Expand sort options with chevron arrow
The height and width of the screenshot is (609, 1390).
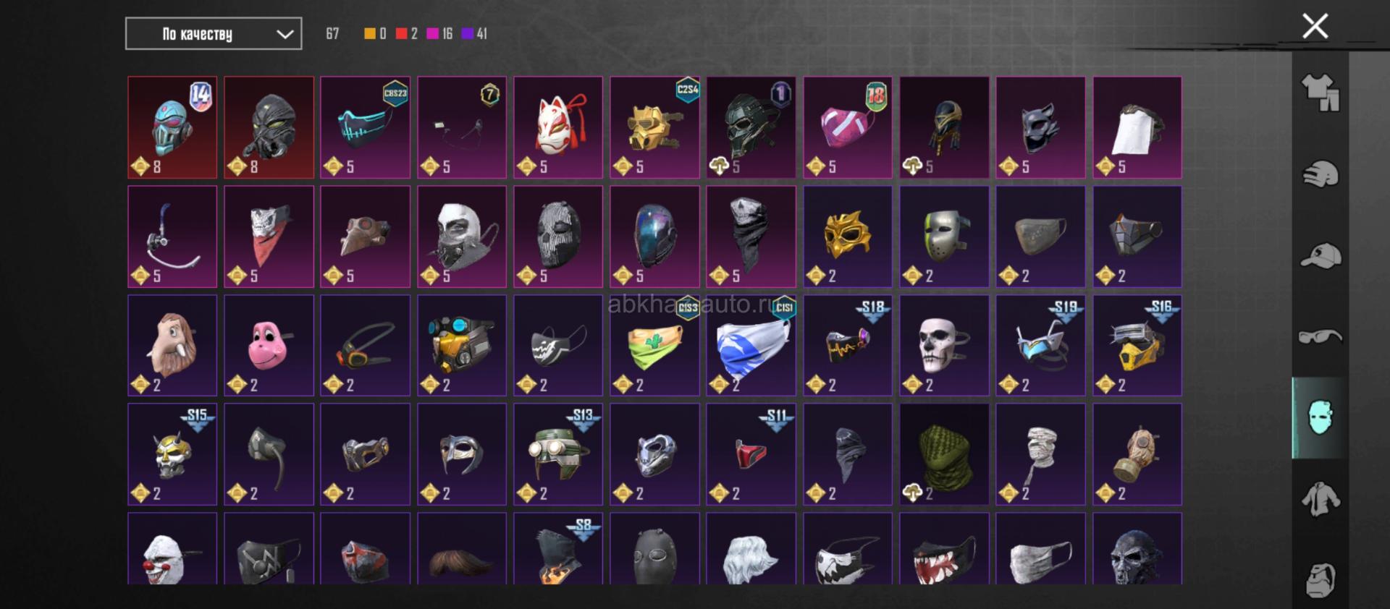coord(285,34)
